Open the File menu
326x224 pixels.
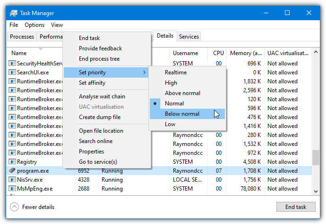pos(14,25)
